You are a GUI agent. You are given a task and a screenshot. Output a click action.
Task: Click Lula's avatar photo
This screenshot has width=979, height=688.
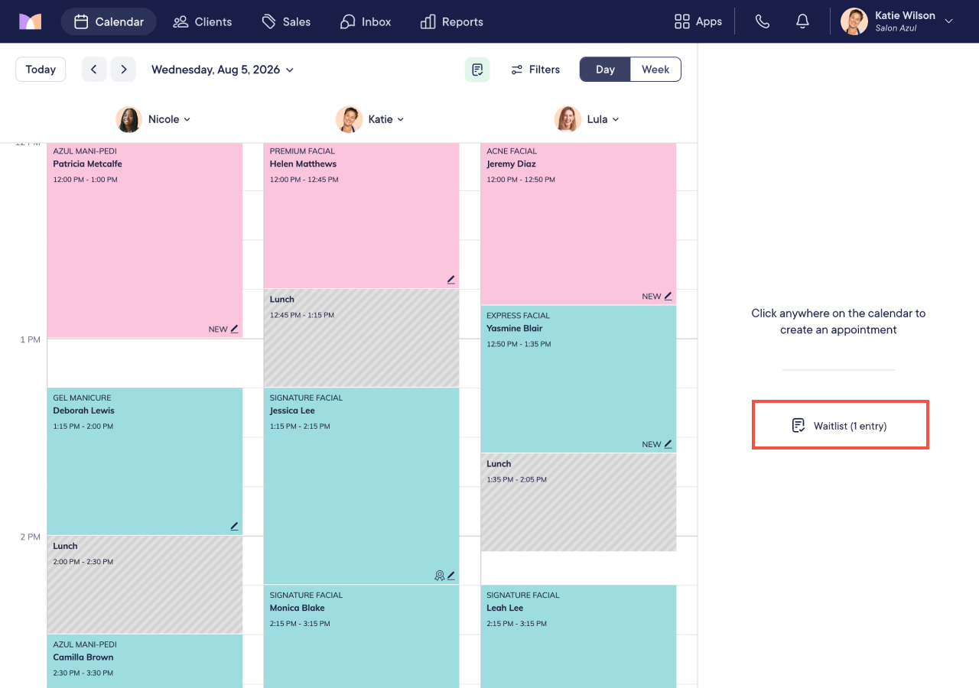568,119
